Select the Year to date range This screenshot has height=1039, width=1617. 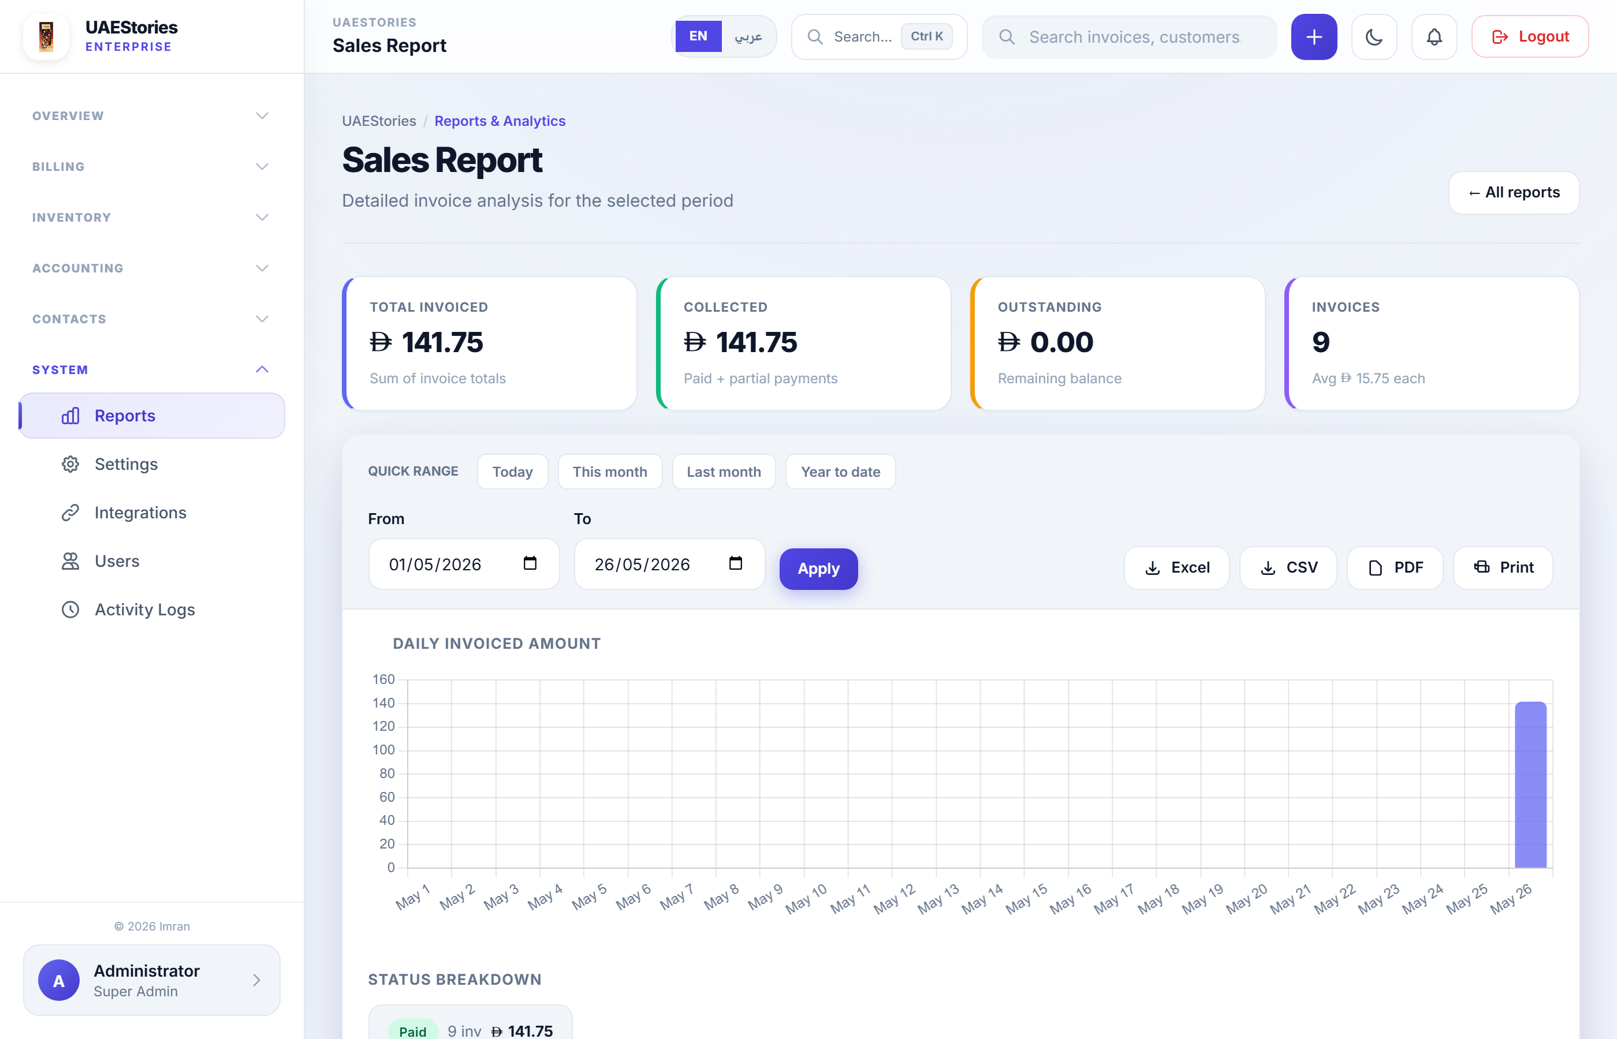(x=840, y=472)
